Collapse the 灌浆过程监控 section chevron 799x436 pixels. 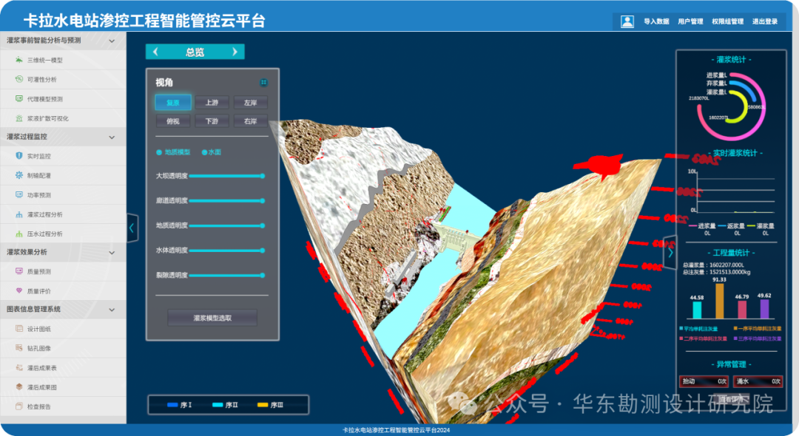[x=112, y=137]
